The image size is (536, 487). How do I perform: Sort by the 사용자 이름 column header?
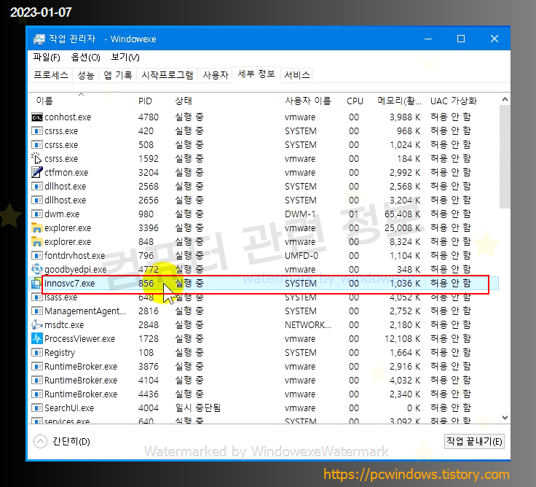pyautogui.click(x=309, y=101)
